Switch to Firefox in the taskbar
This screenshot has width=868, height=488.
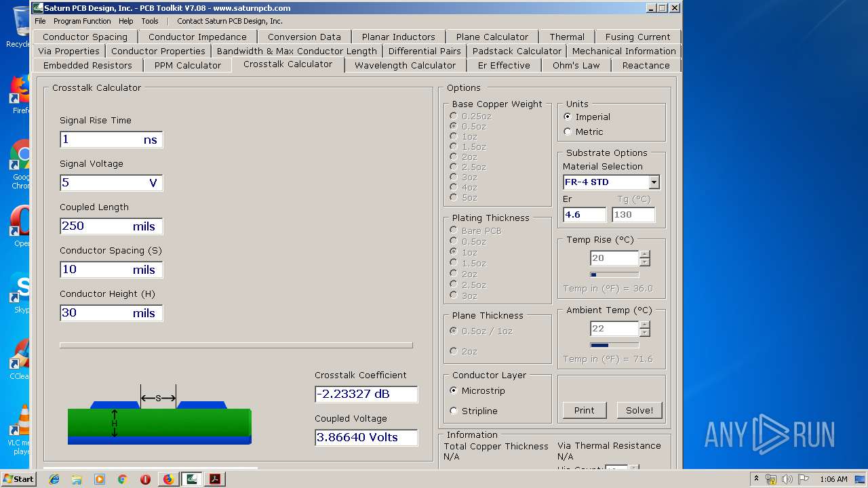tap(168, 479)
